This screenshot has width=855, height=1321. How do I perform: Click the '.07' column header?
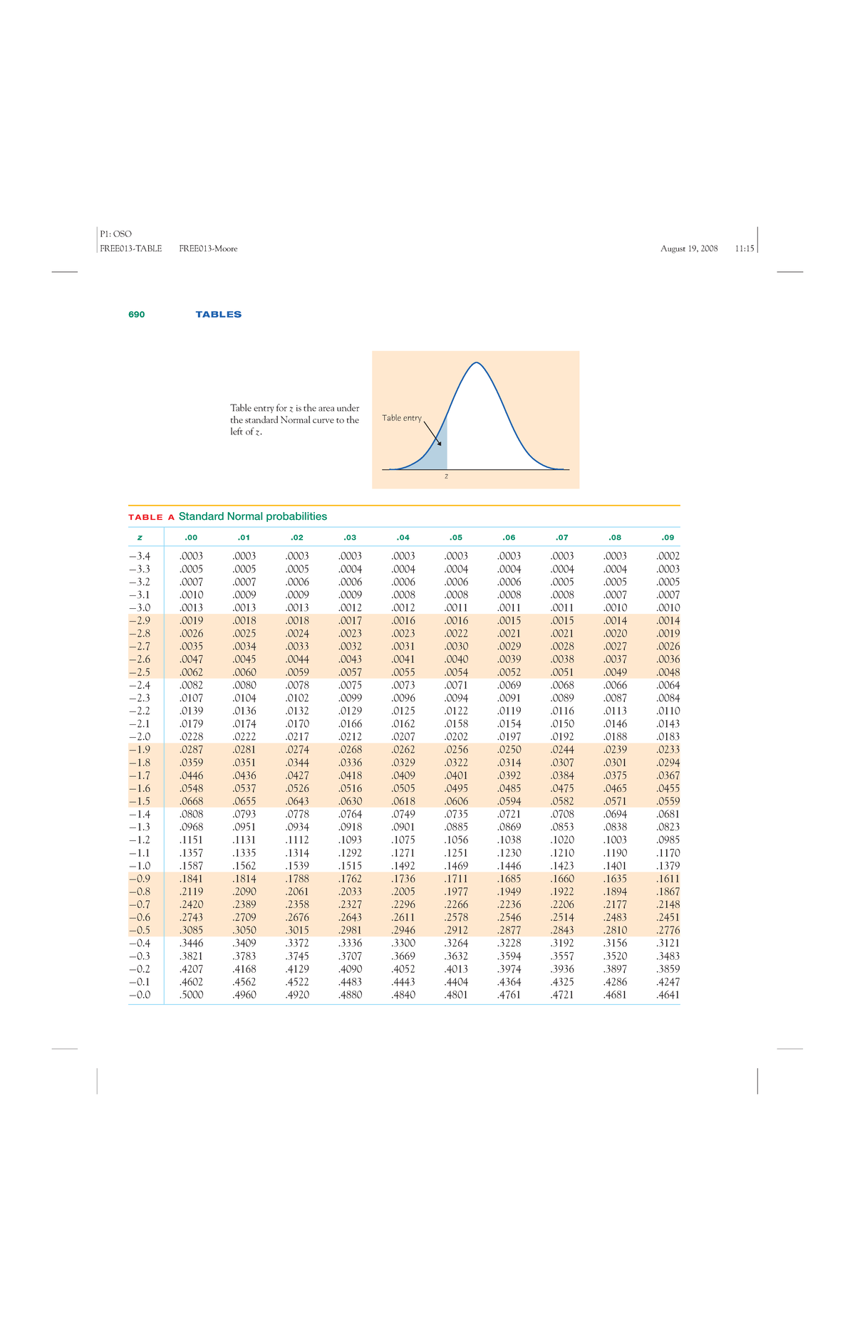pos(562,538)
